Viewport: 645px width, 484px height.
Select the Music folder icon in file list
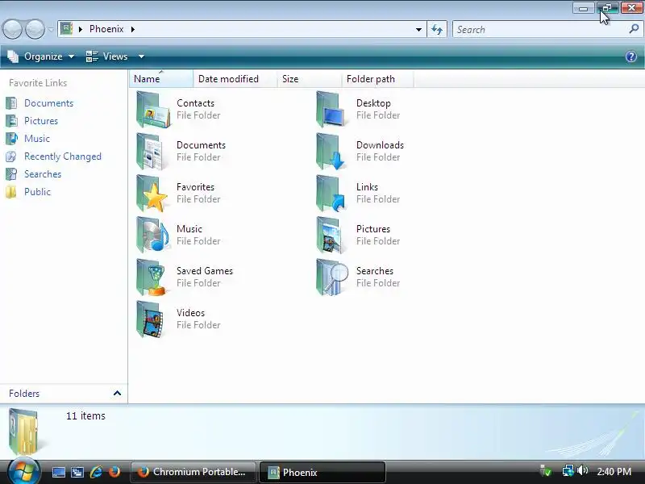coord(153,236)
